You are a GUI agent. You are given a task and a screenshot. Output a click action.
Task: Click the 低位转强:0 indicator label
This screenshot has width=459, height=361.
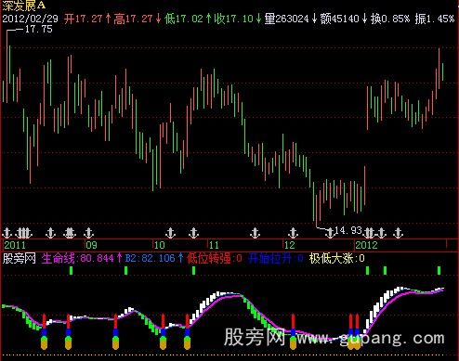click(x=215, y=258)
